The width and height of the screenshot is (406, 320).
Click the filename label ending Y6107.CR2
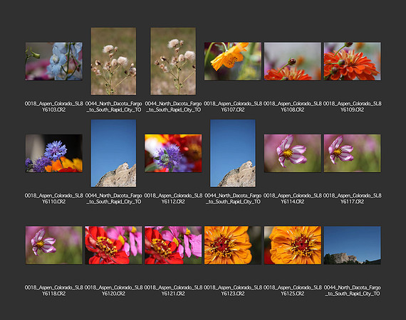tap(233, 107)
